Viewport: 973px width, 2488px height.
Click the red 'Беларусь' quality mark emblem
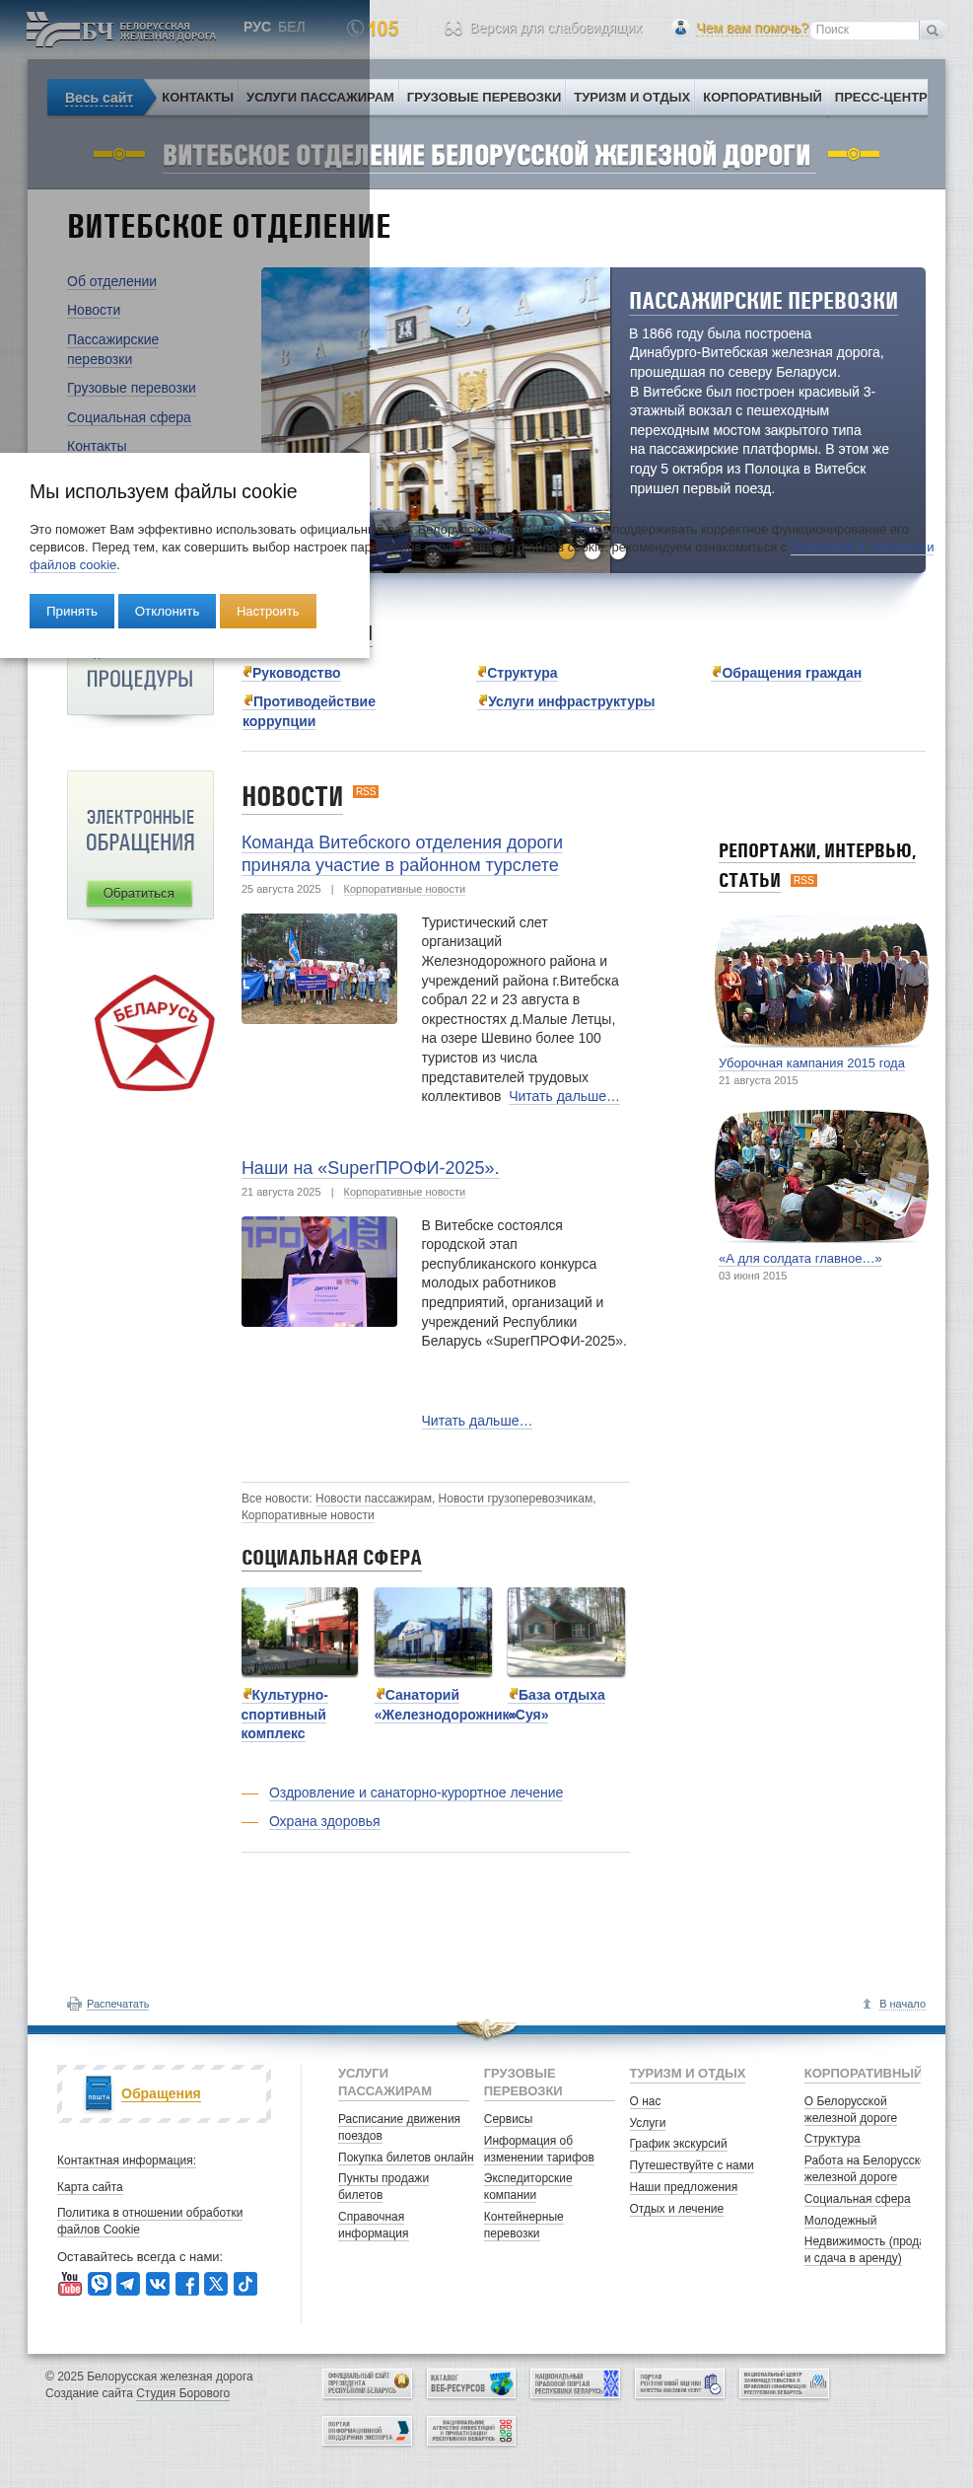154,1033
